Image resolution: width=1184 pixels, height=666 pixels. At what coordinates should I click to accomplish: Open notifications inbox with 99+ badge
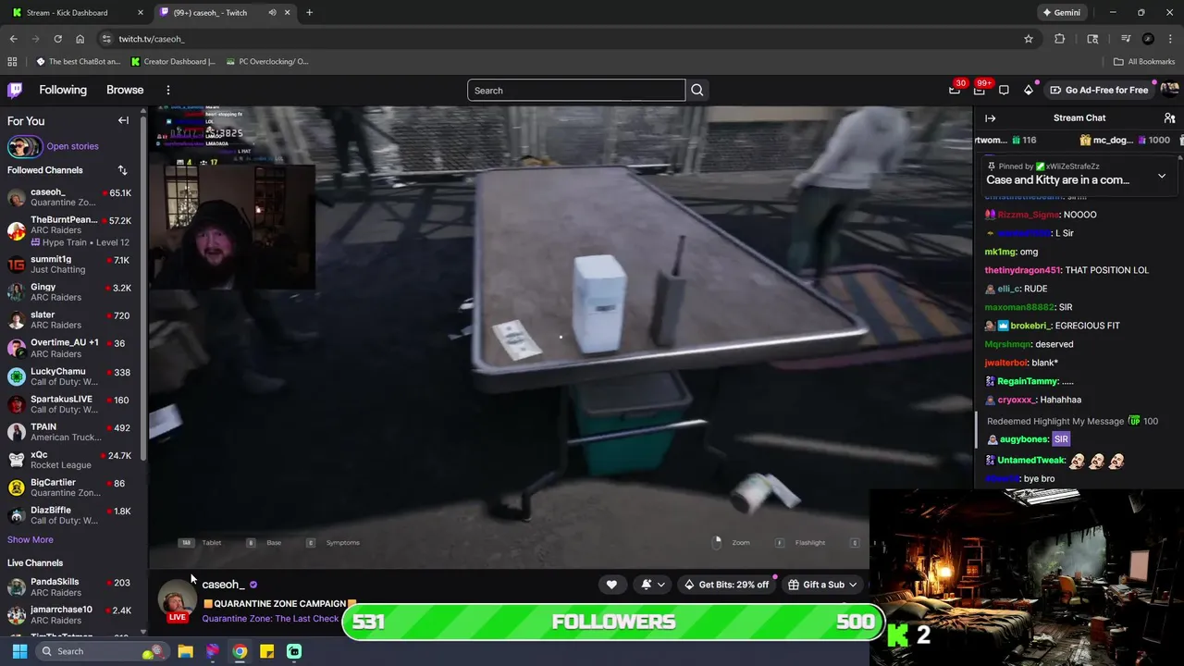click(980, 90)
